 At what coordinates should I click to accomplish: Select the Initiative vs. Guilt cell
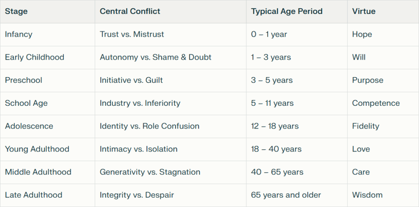[x=131, y=80]
